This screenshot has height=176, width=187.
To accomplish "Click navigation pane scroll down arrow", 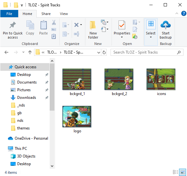I will pos(52,166).
